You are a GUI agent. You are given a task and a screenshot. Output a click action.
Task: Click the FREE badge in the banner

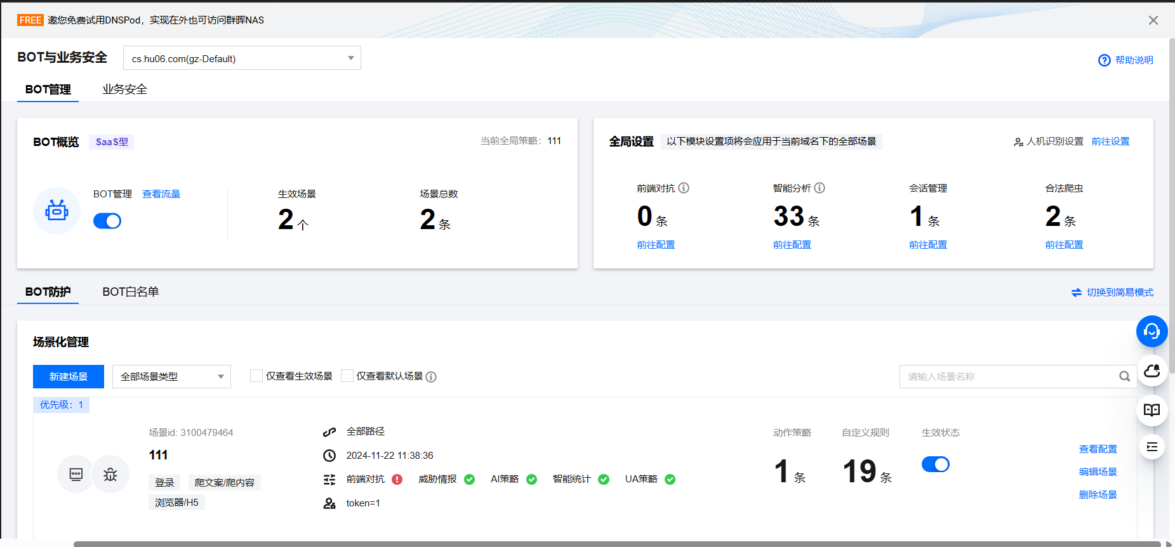[x=30, y=20]
